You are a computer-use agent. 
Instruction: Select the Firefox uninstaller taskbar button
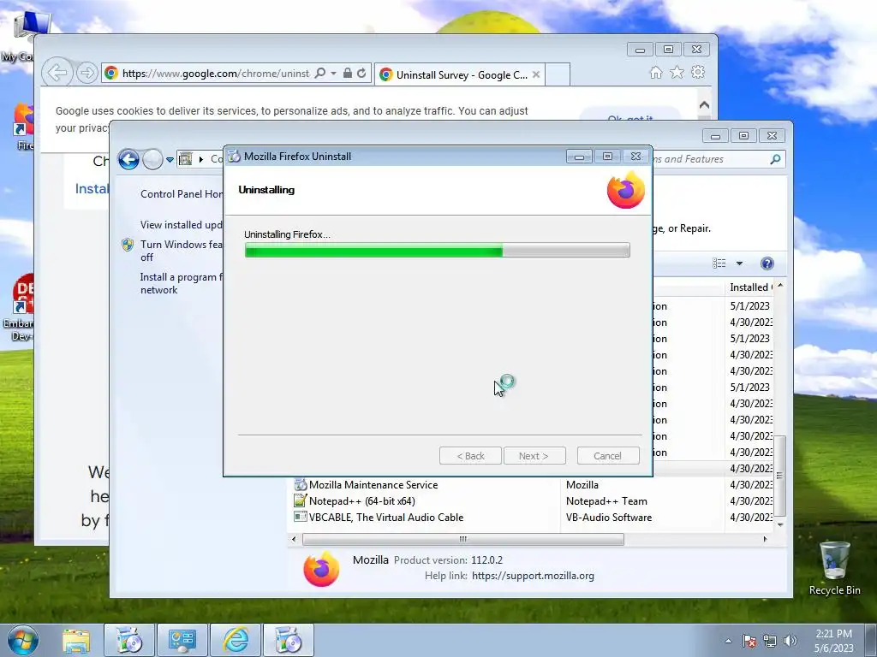point(289,640)
